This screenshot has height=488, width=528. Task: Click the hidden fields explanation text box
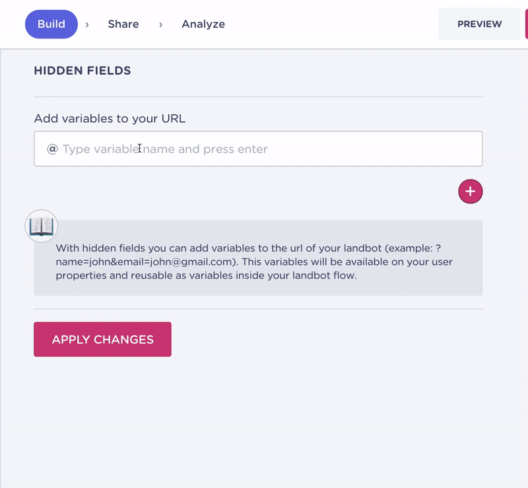(258, 258)
